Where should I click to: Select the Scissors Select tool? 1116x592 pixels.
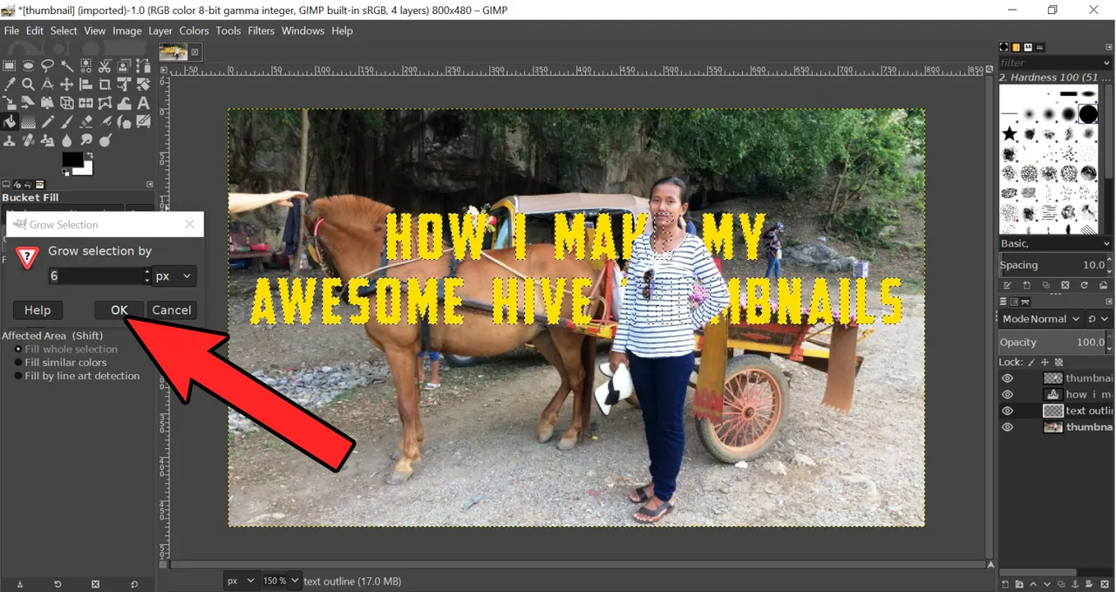(x=105, y=65)
